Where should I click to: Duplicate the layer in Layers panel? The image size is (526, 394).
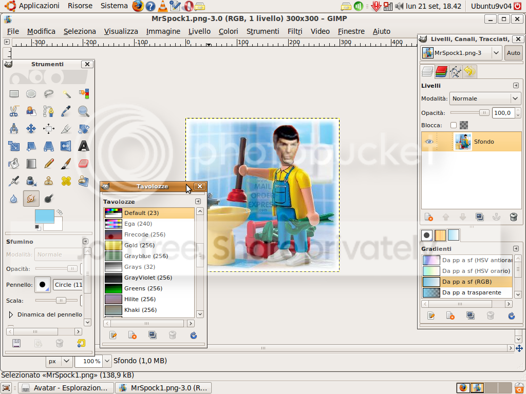tap(479, 217)
